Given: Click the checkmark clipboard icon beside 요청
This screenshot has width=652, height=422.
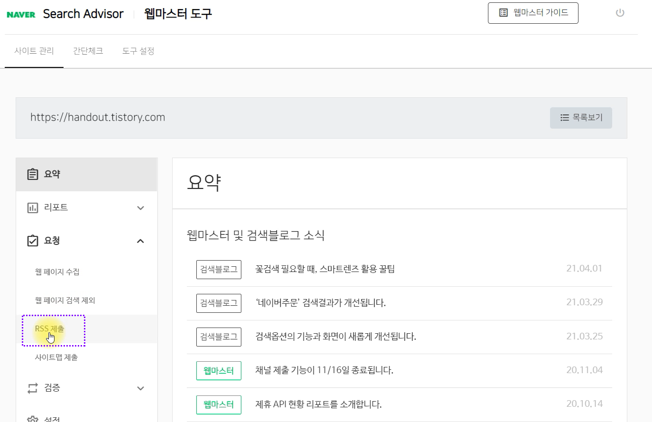Looking at the screenshot, I should point(32,241).
